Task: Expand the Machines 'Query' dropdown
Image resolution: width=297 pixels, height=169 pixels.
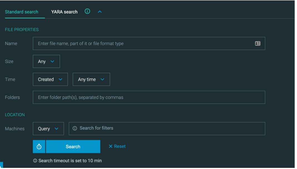Action: (x=48, y=129)
